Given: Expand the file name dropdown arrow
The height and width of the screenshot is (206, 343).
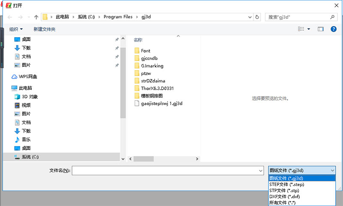Looking at the screenshot, I should 261,171.
